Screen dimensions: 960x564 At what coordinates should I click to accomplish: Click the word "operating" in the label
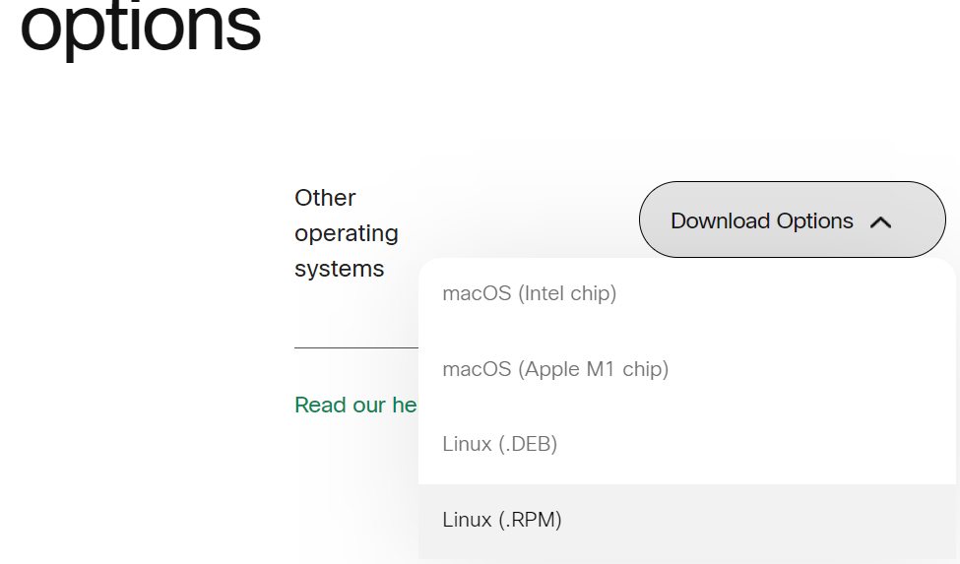coord(346,233)
